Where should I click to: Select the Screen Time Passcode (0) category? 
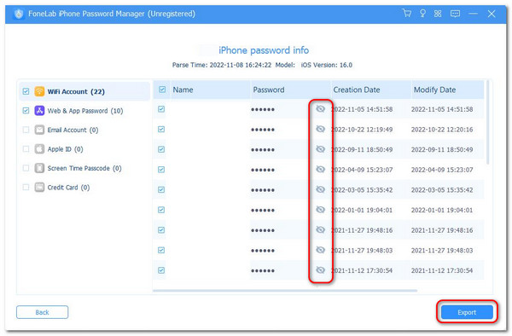coord(84,168)
